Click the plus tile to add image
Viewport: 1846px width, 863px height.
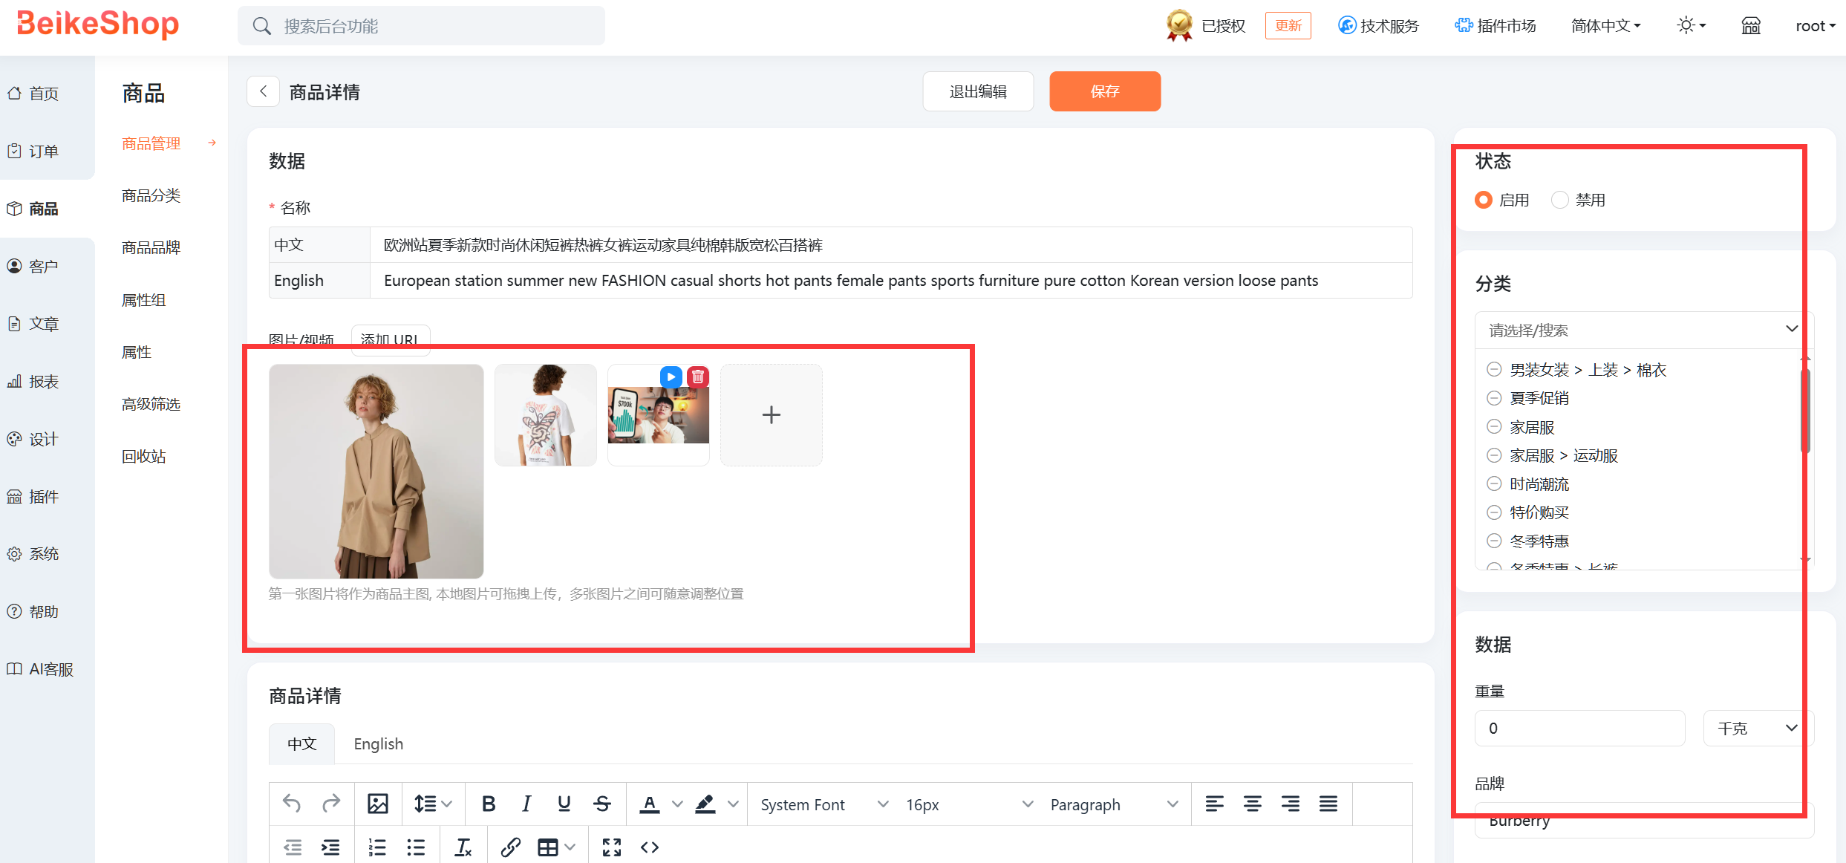pos(771,414)
